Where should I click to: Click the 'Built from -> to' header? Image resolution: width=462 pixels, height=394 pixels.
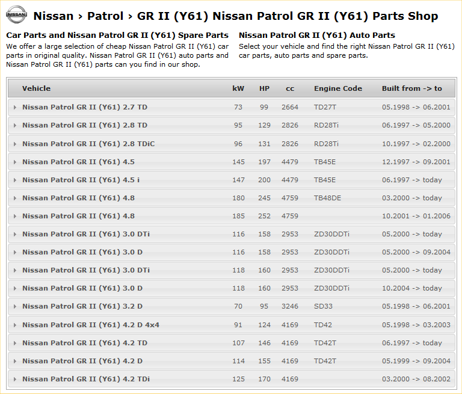click(412, 88)
